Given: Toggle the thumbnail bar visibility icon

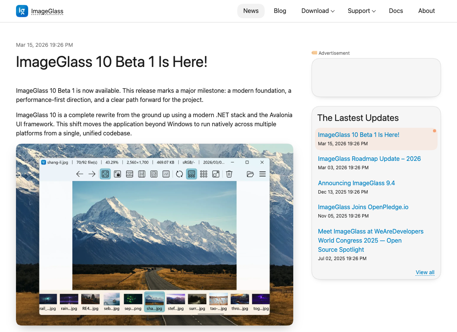Looking at the screenshot, I should pyautogui.click(x=192, y=174).
